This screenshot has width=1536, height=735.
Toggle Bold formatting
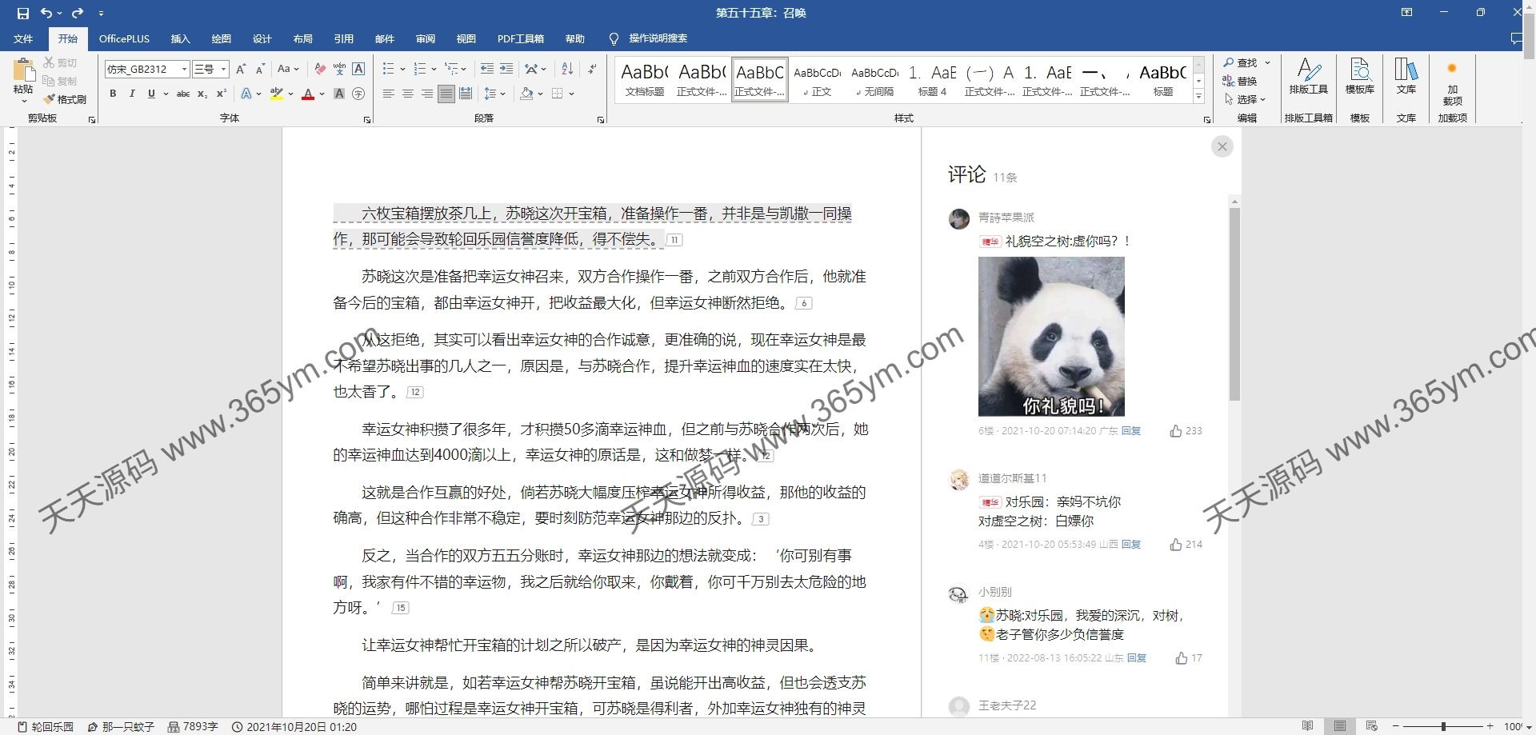[x=113, y=94]
